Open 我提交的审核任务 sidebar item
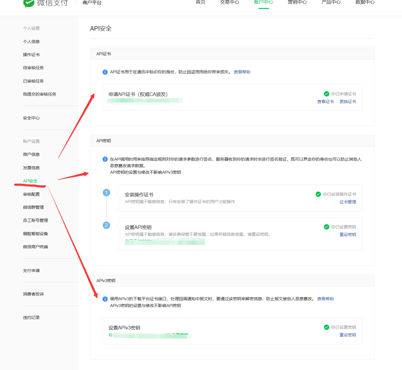The height and width of the screenshot is (370, 402). (40, 94)
